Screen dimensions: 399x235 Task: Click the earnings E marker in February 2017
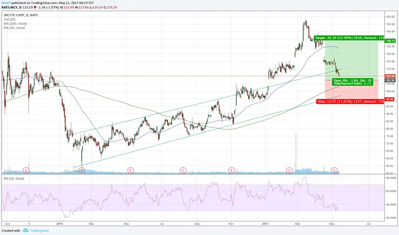point(289,170)
